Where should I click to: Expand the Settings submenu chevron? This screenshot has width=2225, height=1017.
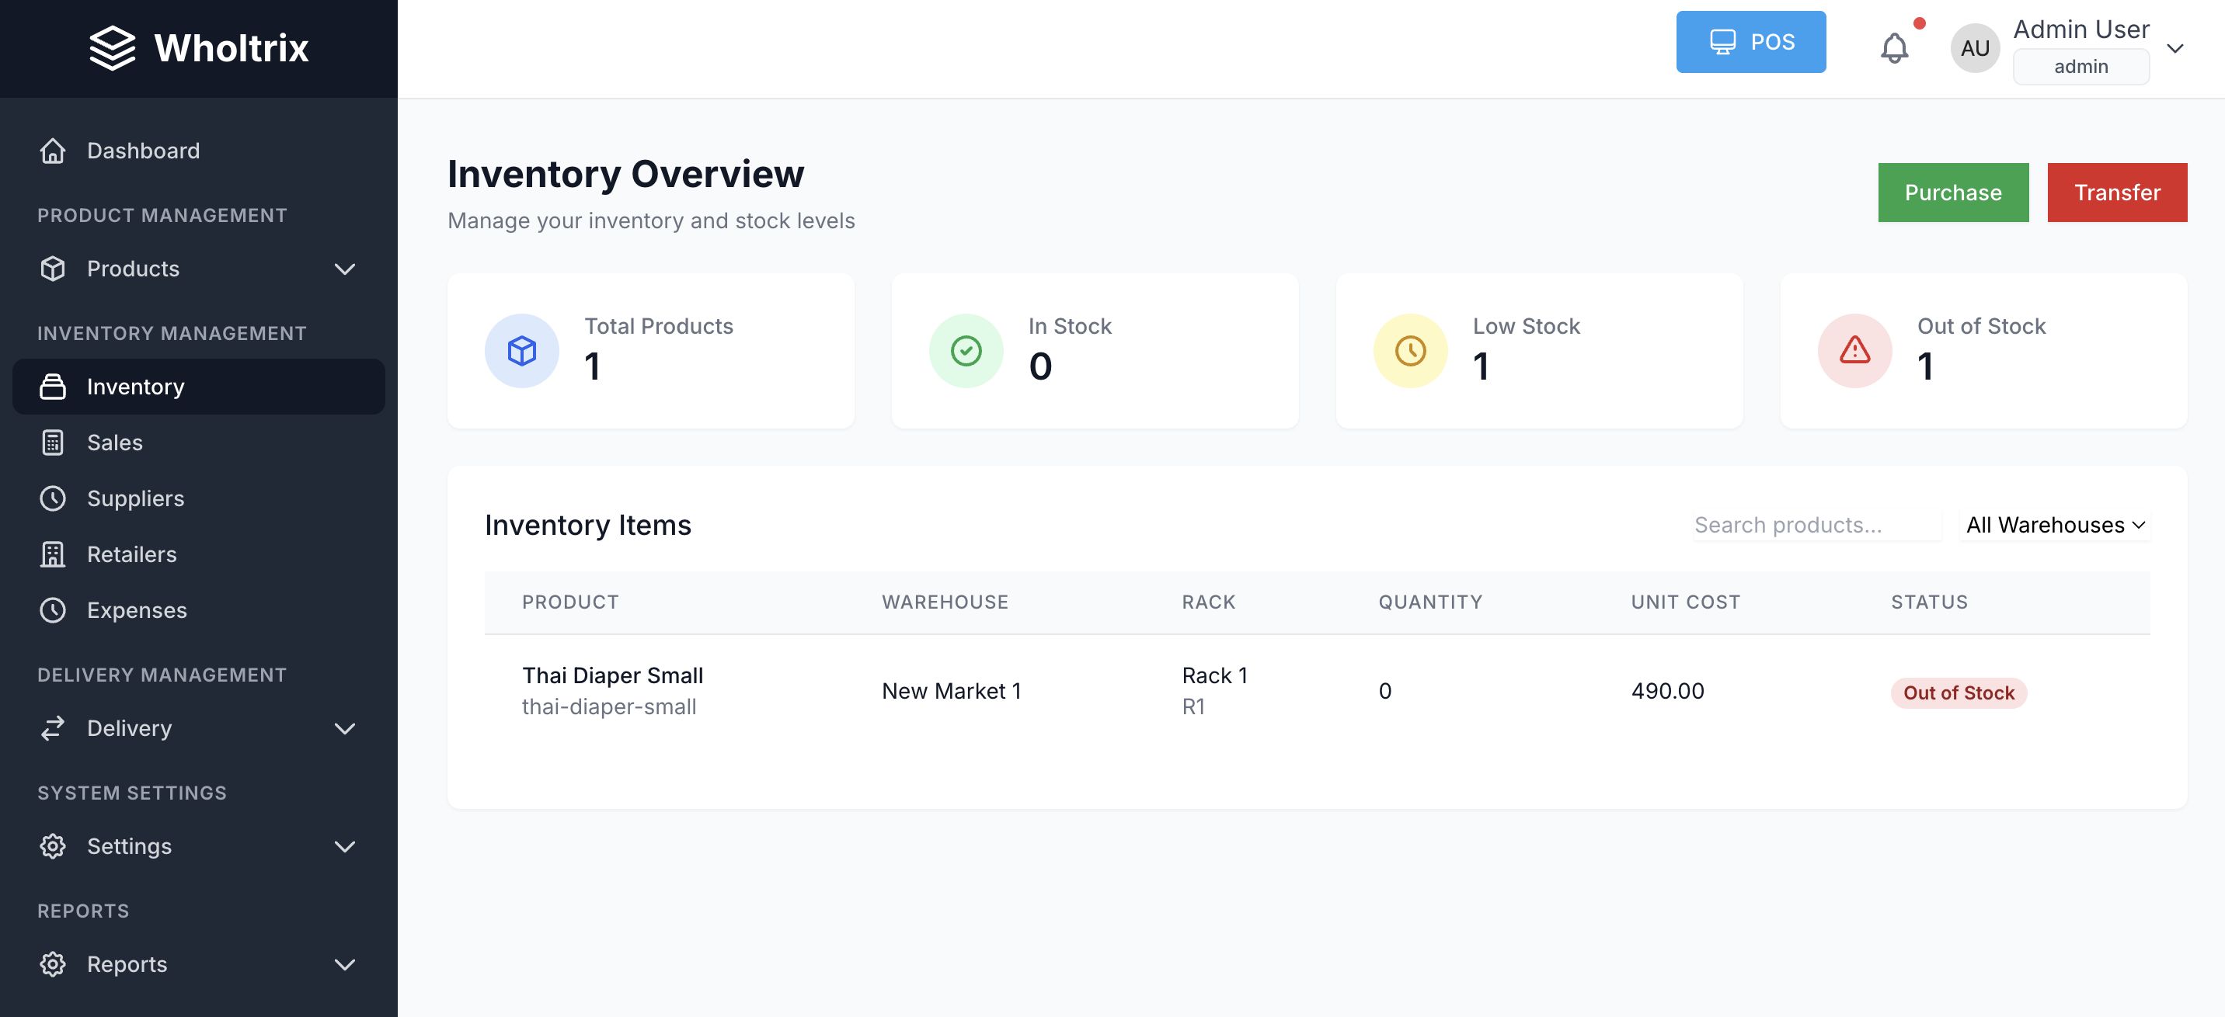tap(345, 847)
